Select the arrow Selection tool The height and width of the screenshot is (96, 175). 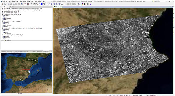pos(32,4)
